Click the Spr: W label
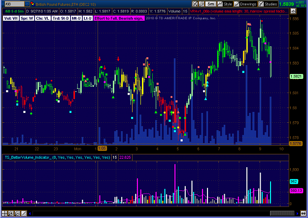The image size is (308, 218). 27,18
